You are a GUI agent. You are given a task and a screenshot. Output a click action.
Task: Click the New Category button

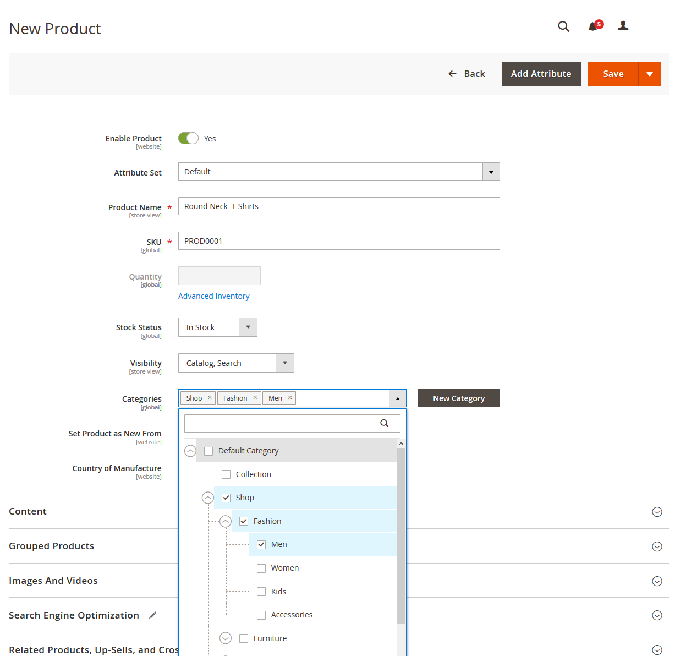tap(459, 398)
